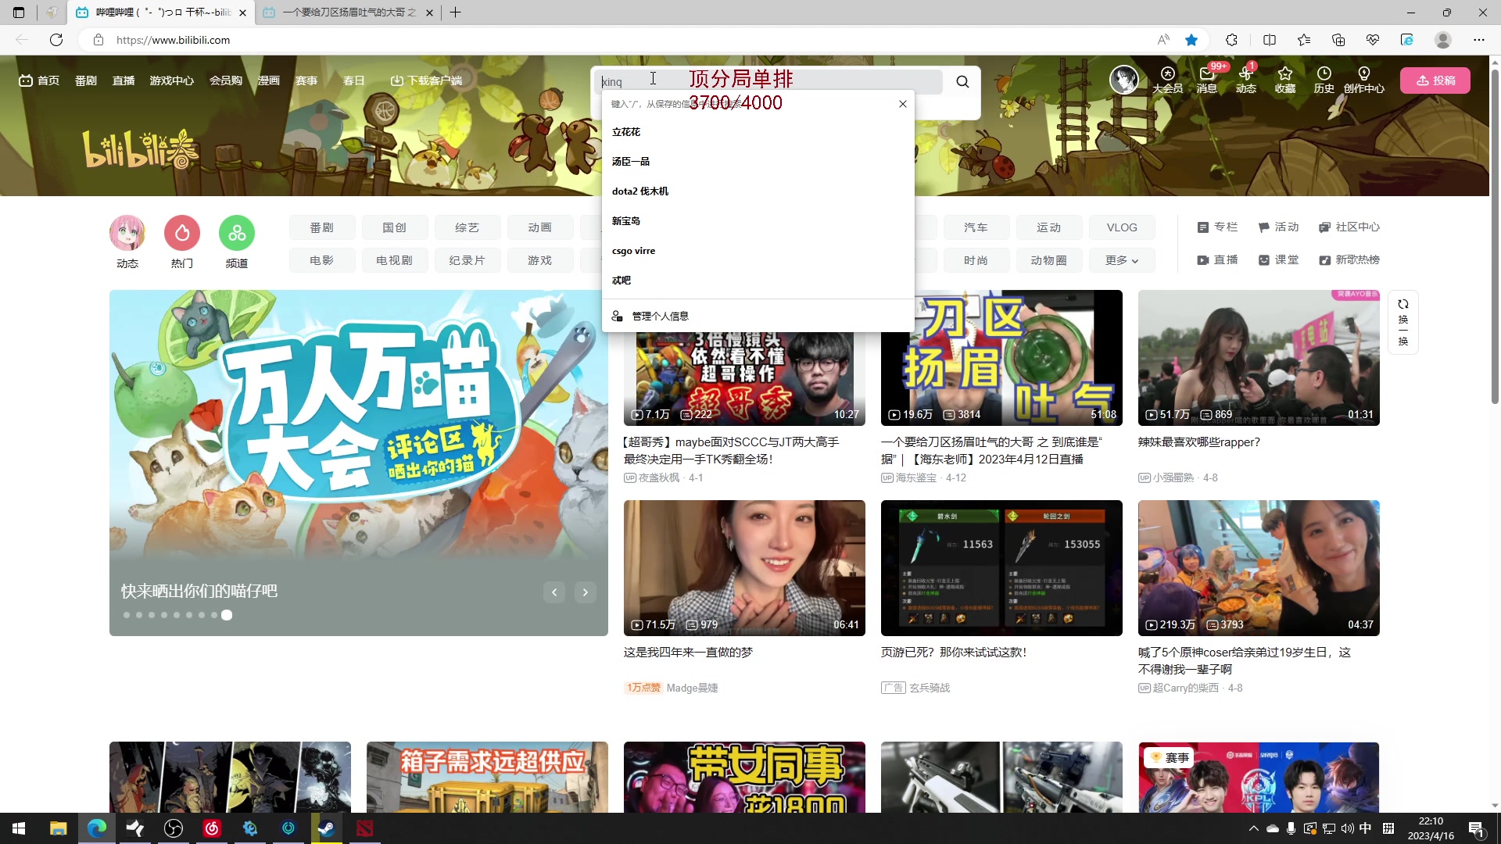Image resolution: width=1501 pixels, height=844 pixels.
Task: Refresh recommendations with the 换一换 icon
Action: click(1403, 320)
